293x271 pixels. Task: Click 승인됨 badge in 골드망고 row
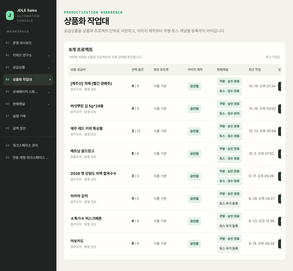(194, 154)
